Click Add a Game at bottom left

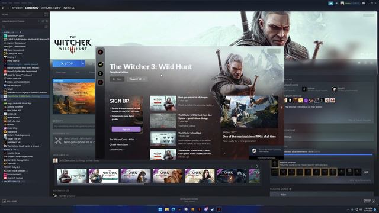[9, 201]
